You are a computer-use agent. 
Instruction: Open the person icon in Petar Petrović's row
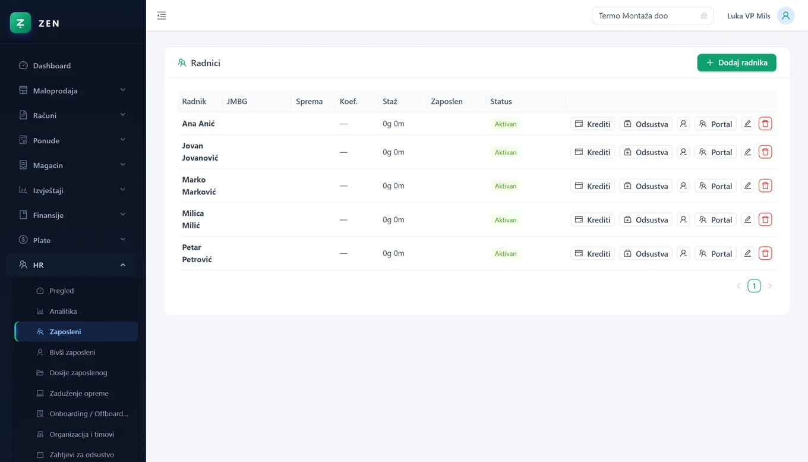683,253
